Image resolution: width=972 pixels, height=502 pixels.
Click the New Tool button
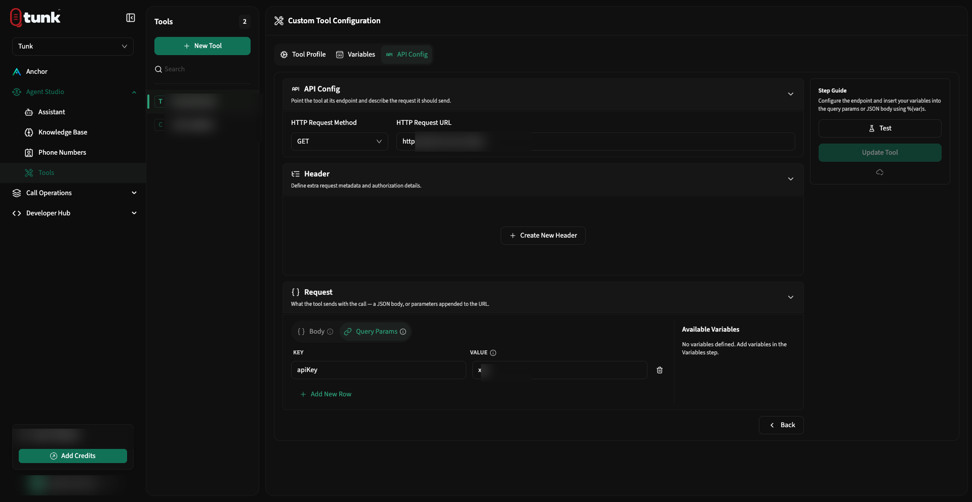pos(202,46)
